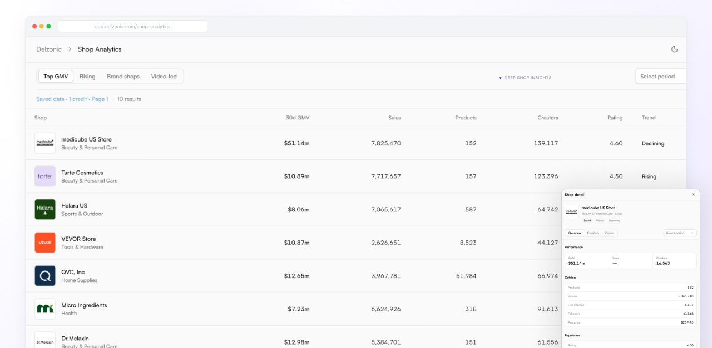The width and height of the screenshot is (712, 348).
Task: Click Declining trend for medicube row
Action: point(653,143)
